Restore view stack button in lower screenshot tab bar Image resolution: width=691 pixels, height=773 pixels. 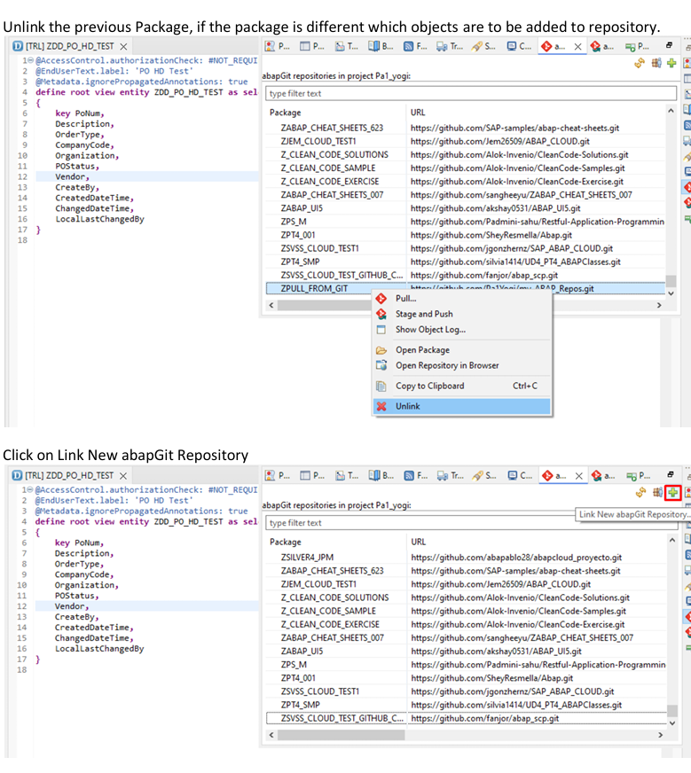click(x=671, y=475)
